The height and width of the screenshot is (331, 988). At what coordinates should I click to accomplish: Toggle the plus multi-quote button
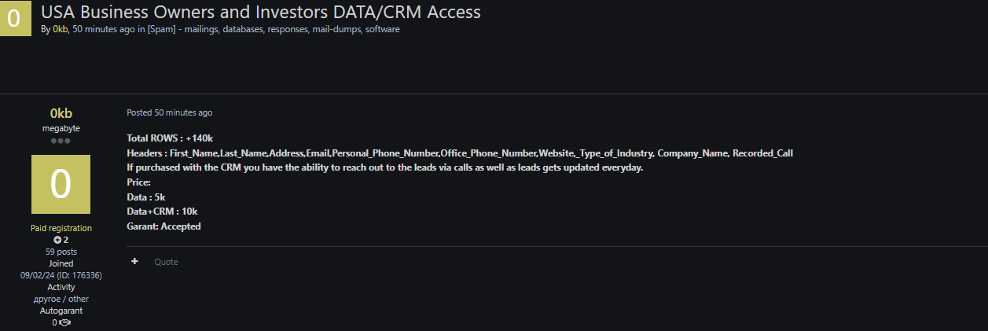tap(134, 262)
